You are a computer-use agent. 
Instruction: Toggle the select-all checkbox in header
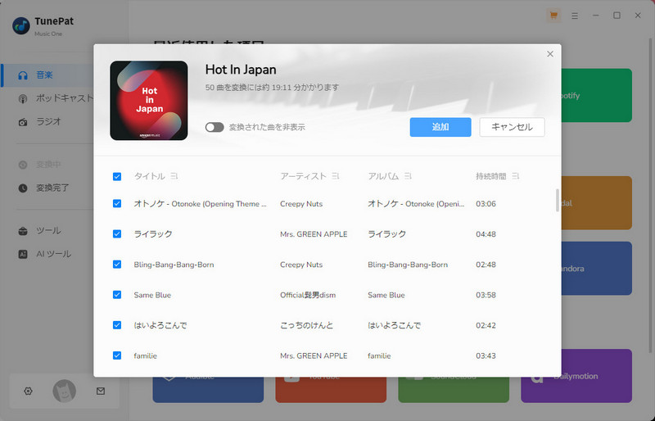[x=117, y=176]
